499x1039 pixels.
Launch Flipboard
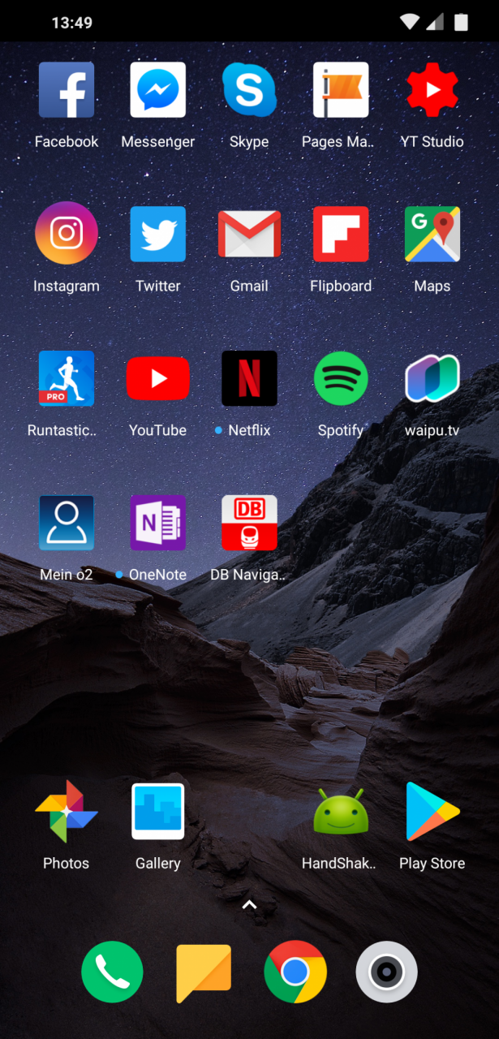coord(341,234)
